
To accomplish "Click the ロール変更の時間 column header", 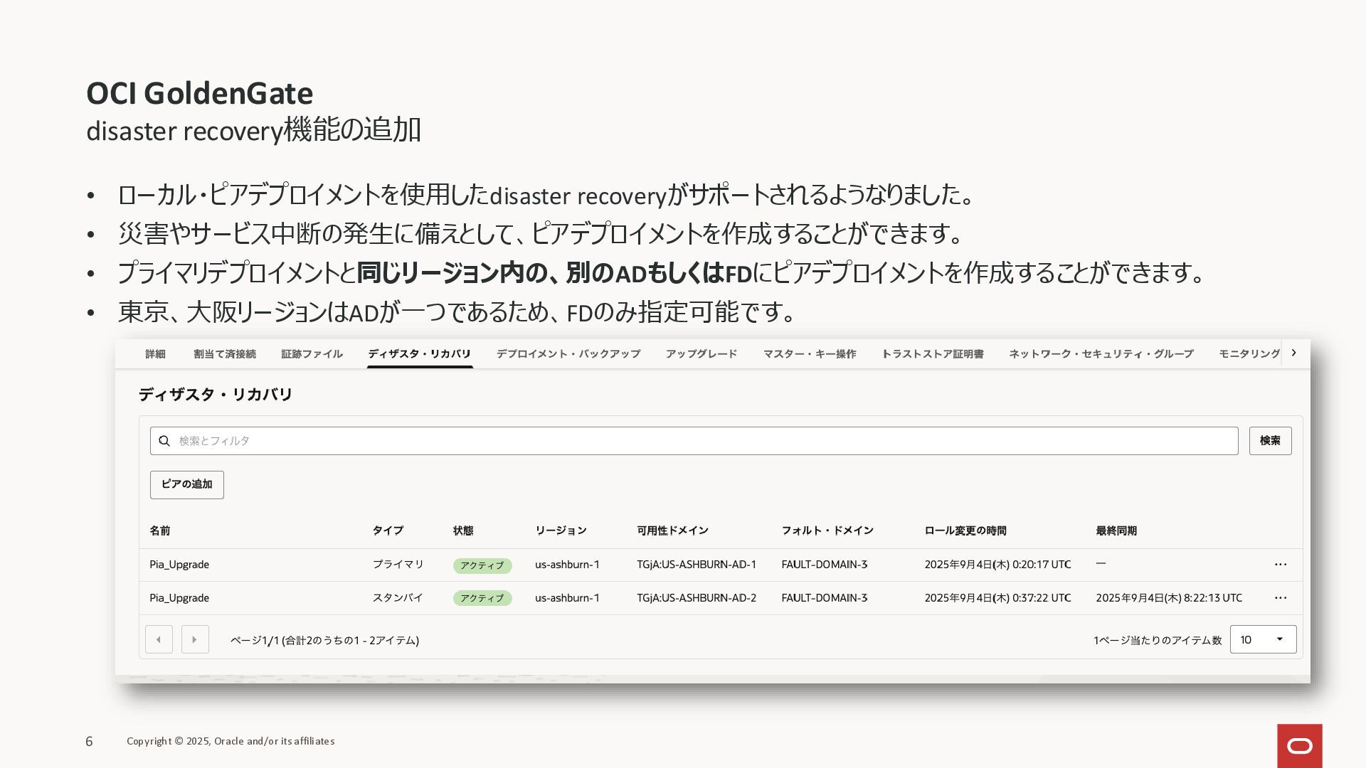I will (x=965, y=530).
